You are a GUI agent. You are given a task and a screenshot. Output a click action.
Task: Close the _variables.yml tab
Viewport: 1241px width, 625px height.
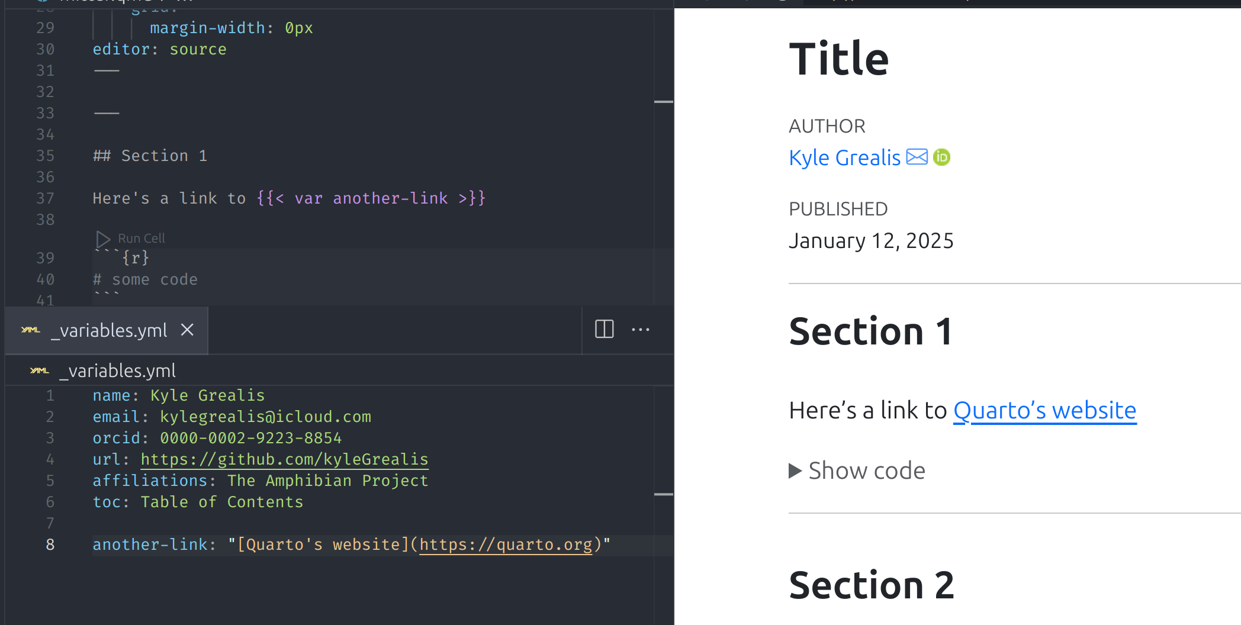click(187, 330)
